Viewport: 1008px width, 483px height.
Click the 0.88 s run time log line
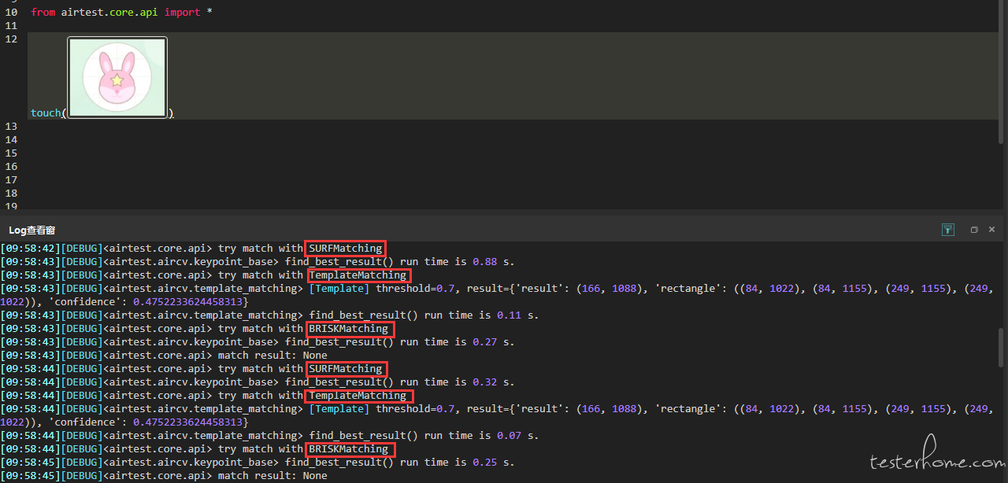(258, 261)
